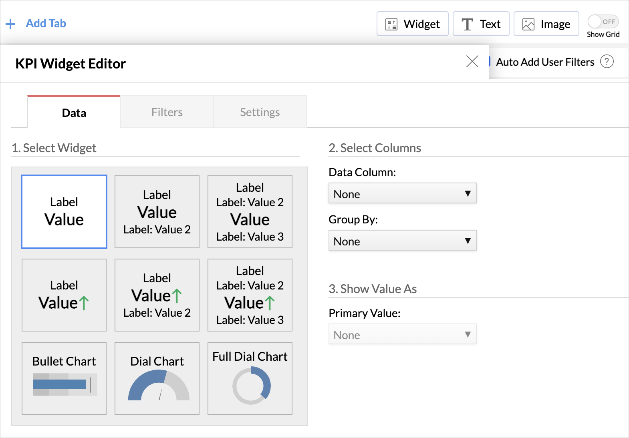Choose the Full Dial Chart widget
Screen dimensions: 629x438
[x=250, y=378]
